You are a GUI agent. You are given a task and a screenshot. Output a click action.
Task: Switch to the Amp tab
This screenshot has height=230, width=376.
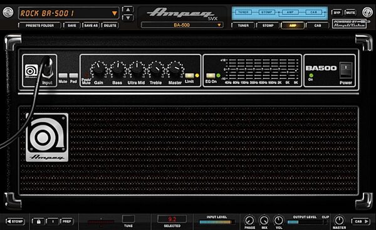(x=293, y=26)
